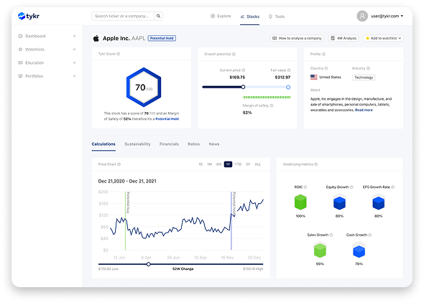
Task: Click the Tykr score 70 hexagon
Action: pos(144,87)
